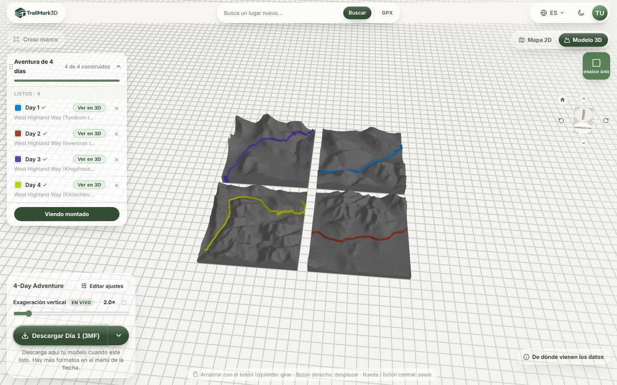Open the ES language dropdown
This screenshot has width=617, height=385.
[552, 13]
